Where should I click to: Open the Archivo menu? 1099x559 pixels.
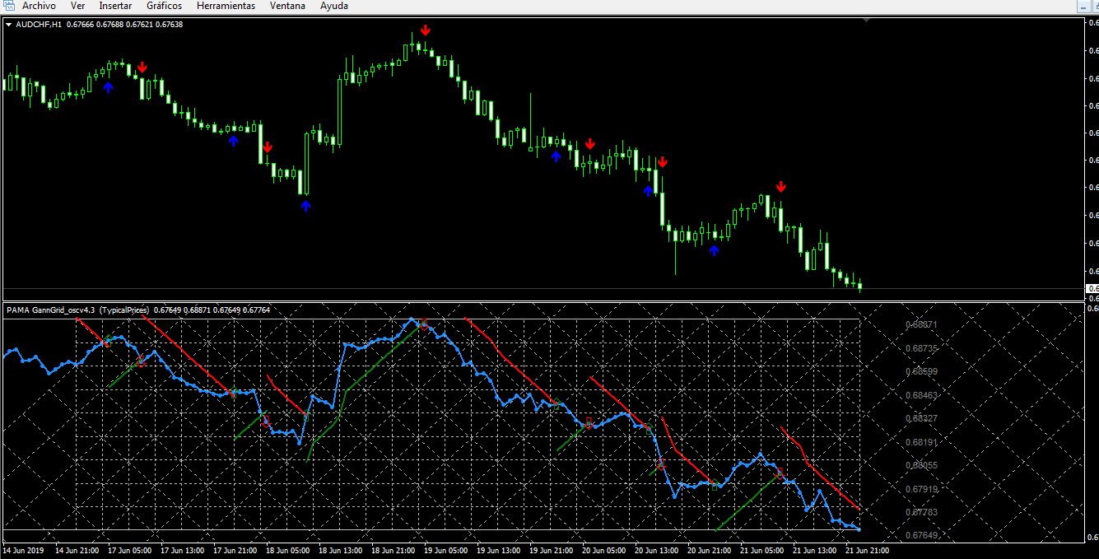pyautogui.click(x=39, y=6)
